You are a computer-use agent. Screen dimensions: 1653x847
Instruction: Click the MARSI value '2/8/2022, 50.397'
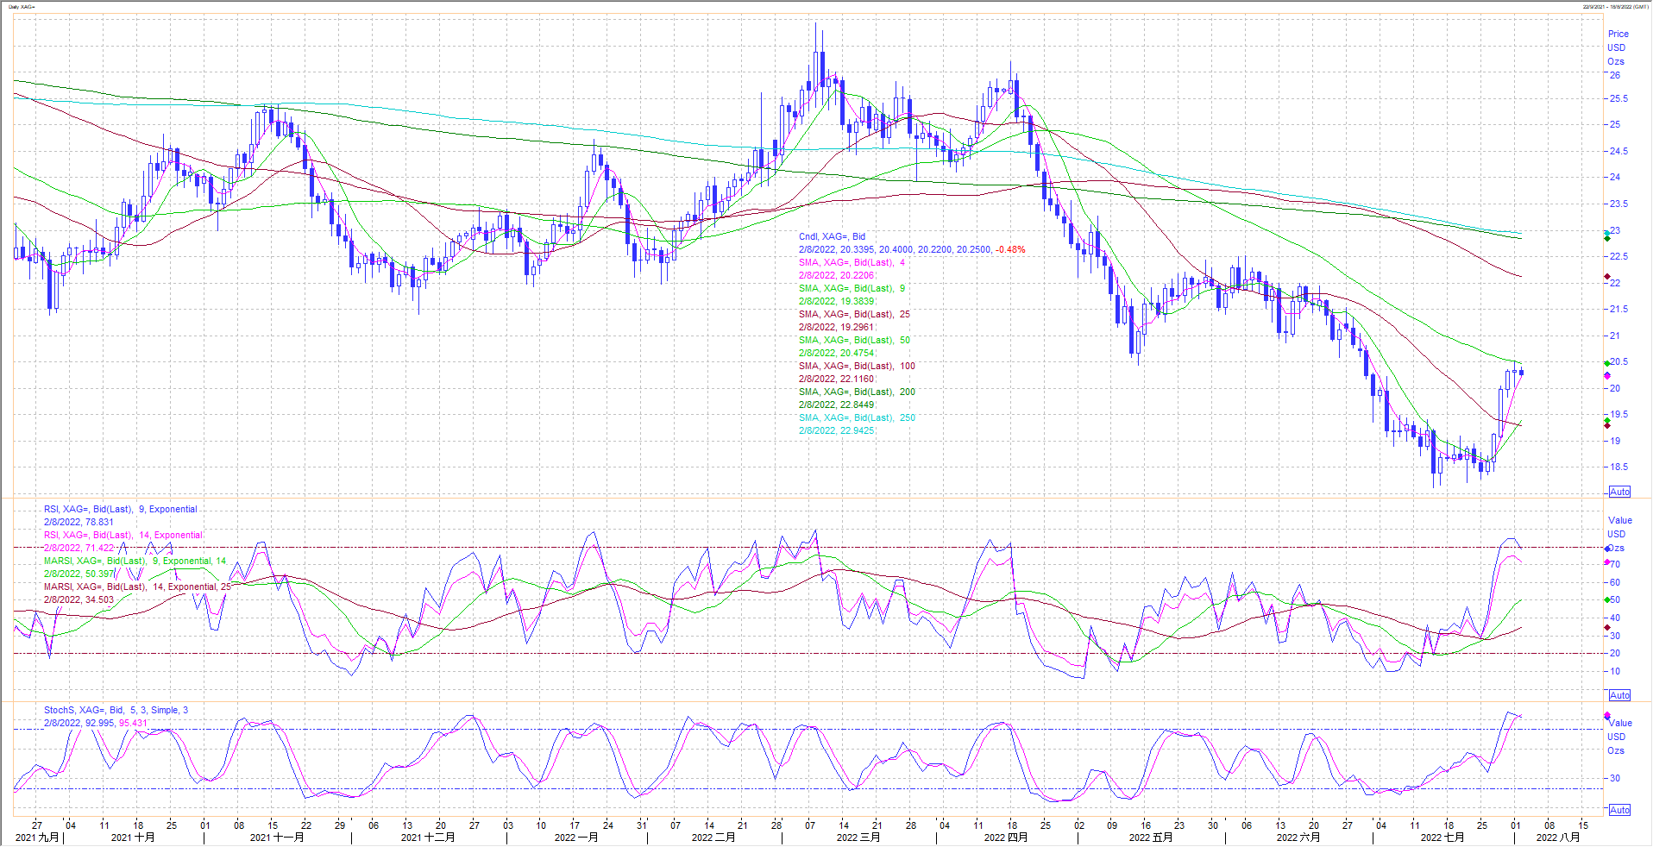pyautogui.click(x=79, y=574)
